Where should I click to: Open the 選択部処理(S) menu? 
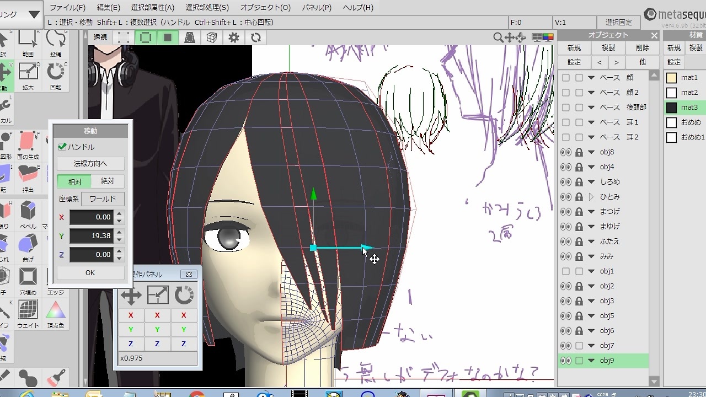[207, 8]
